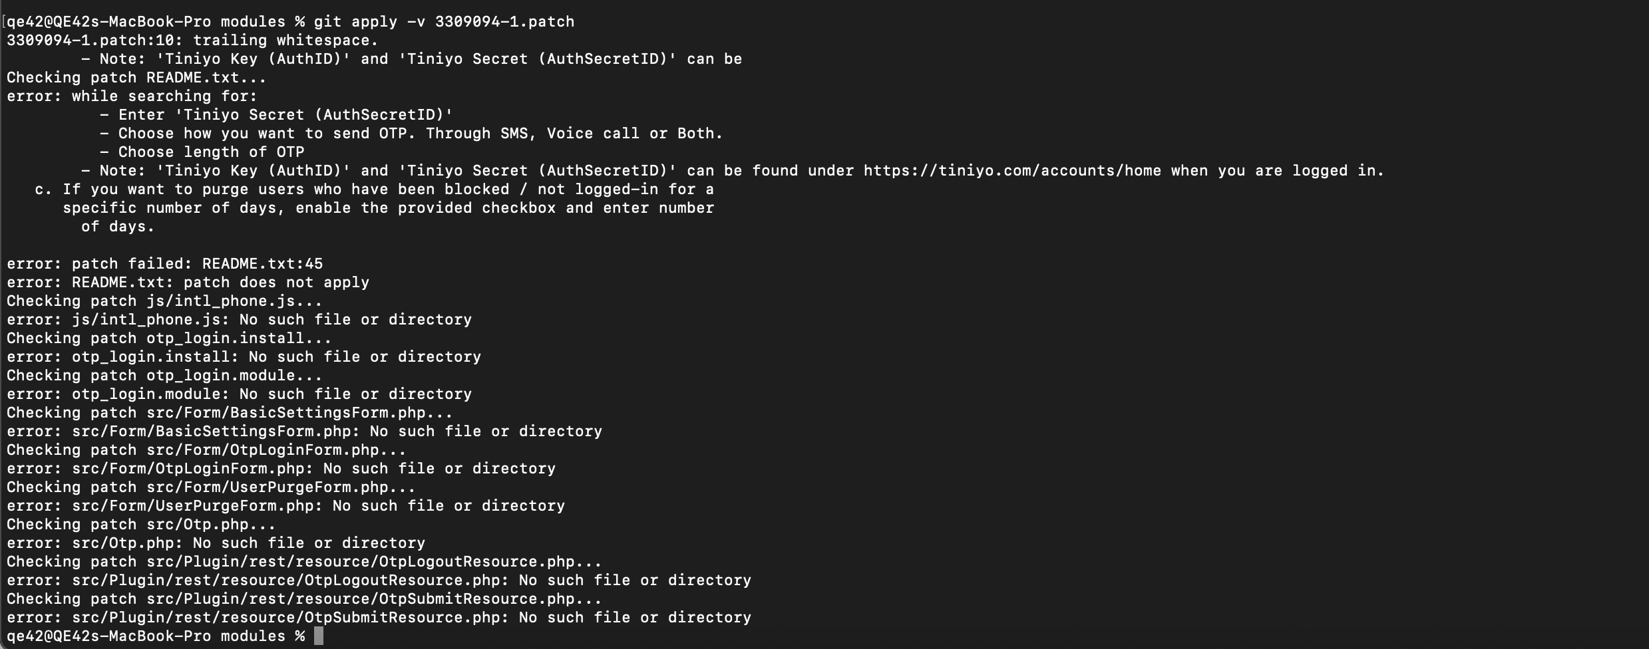Click the otp_login.install error line
Image resolution: width=1649 pixels, height=649 pixels.
(x=244, y=357)
